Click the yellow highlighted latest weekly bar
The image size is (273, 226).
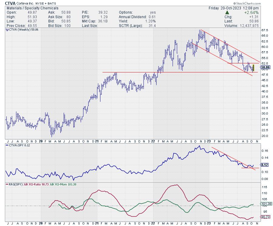pyautogui.click(x=253, y=68)
